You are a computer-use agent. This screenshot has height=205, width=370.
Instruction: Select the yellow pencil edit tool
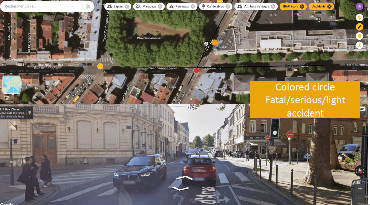tap(359, 27)
